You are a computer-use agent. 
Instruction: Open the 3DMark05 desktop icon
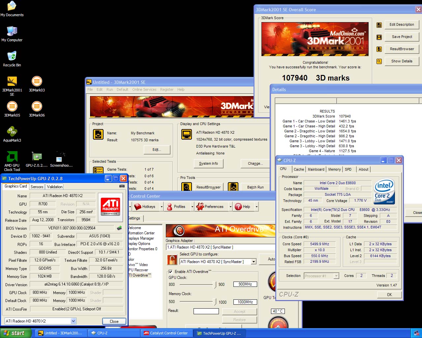click(x=12, y=109)
